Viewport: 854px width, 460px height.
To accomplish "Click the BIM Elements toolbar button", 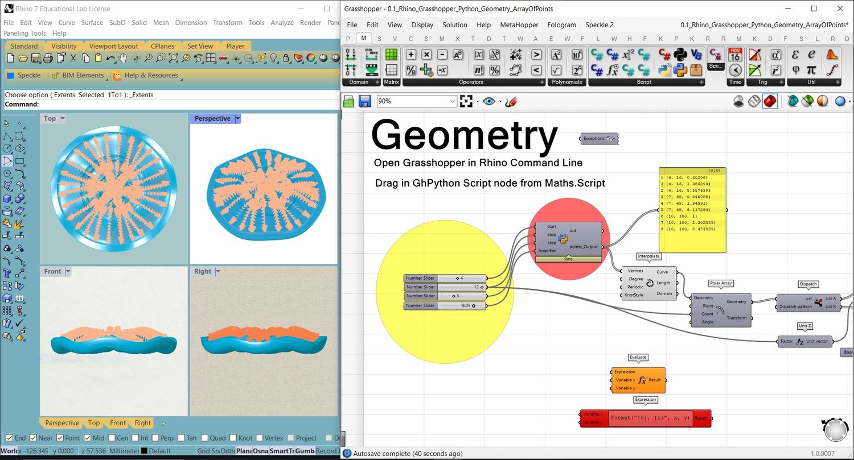I will [x=78, y=75].
